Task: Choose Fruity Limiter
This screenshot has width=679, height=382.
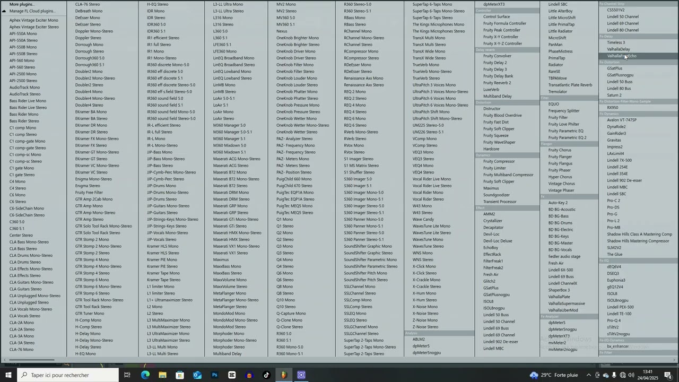Action: click(x=494, y=168)
